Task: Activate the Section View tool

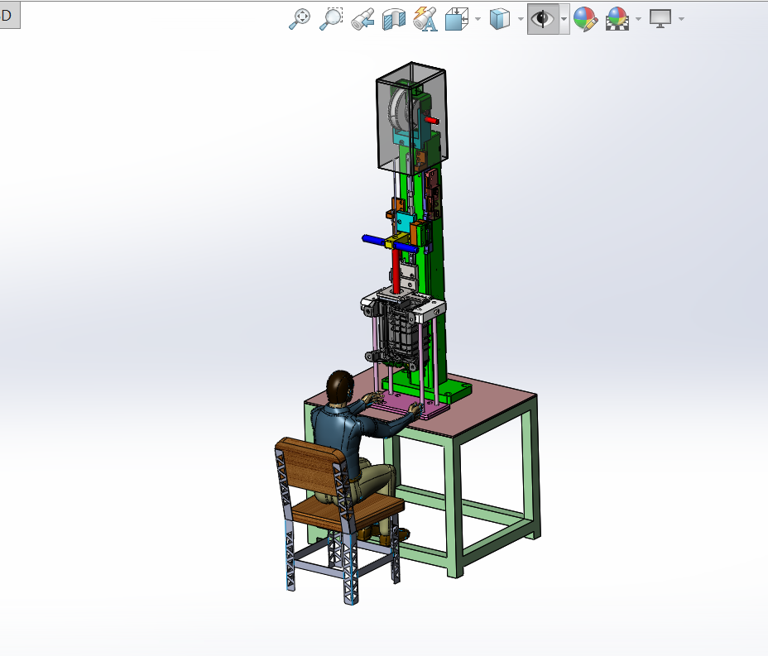Action: pyautogui.click(x=394, y=19)
